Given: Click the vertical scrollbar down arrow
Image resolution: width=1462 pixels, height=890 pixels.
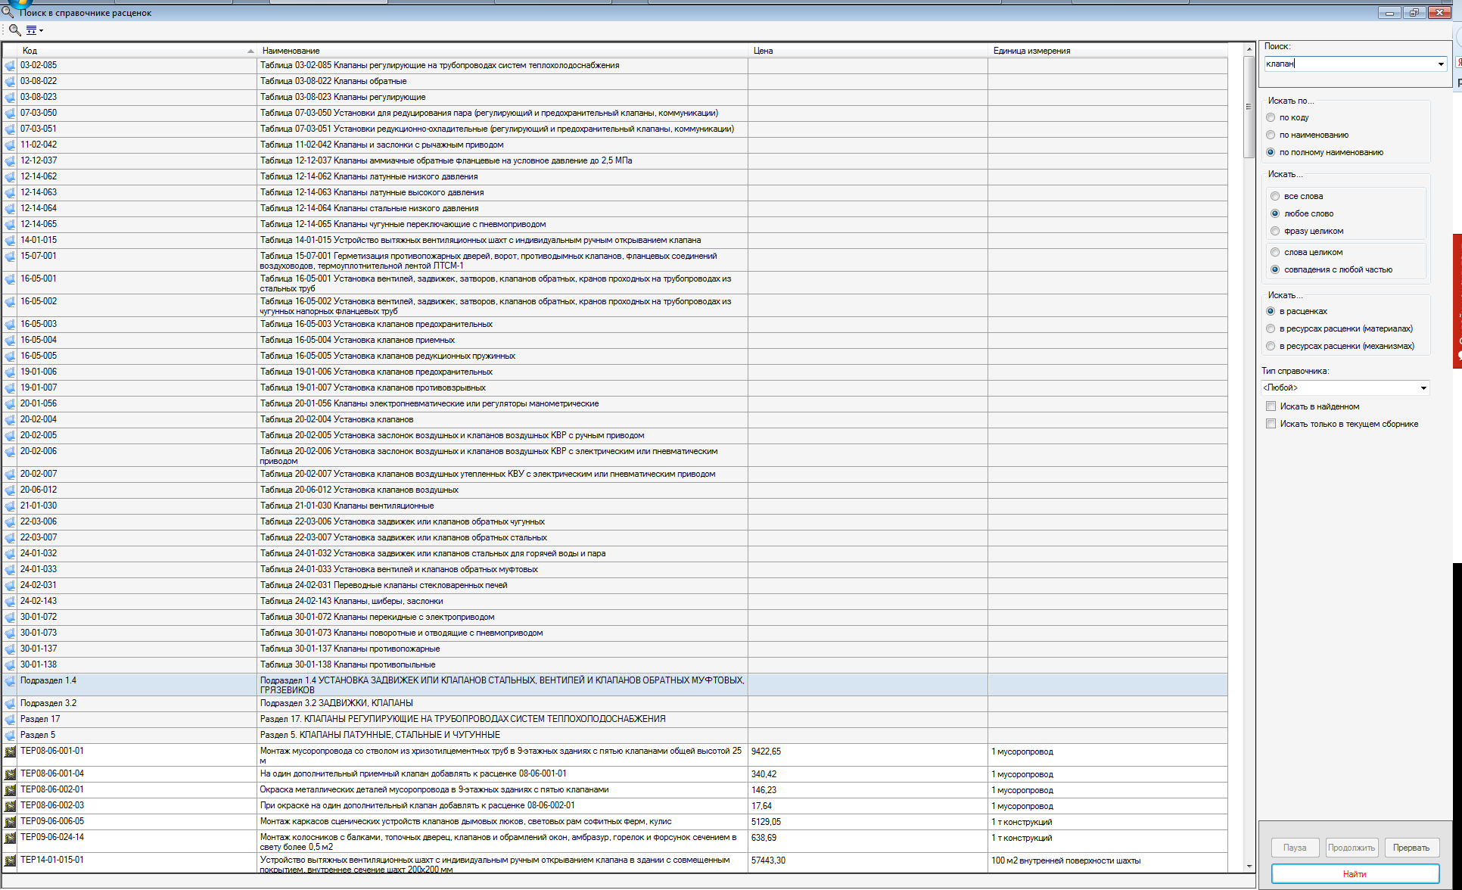Looking at the screenshot, I should 1249,867.
